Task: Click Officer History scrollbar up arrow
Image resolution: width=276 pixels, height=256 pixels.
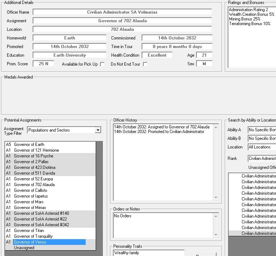Action: [216, 127]
